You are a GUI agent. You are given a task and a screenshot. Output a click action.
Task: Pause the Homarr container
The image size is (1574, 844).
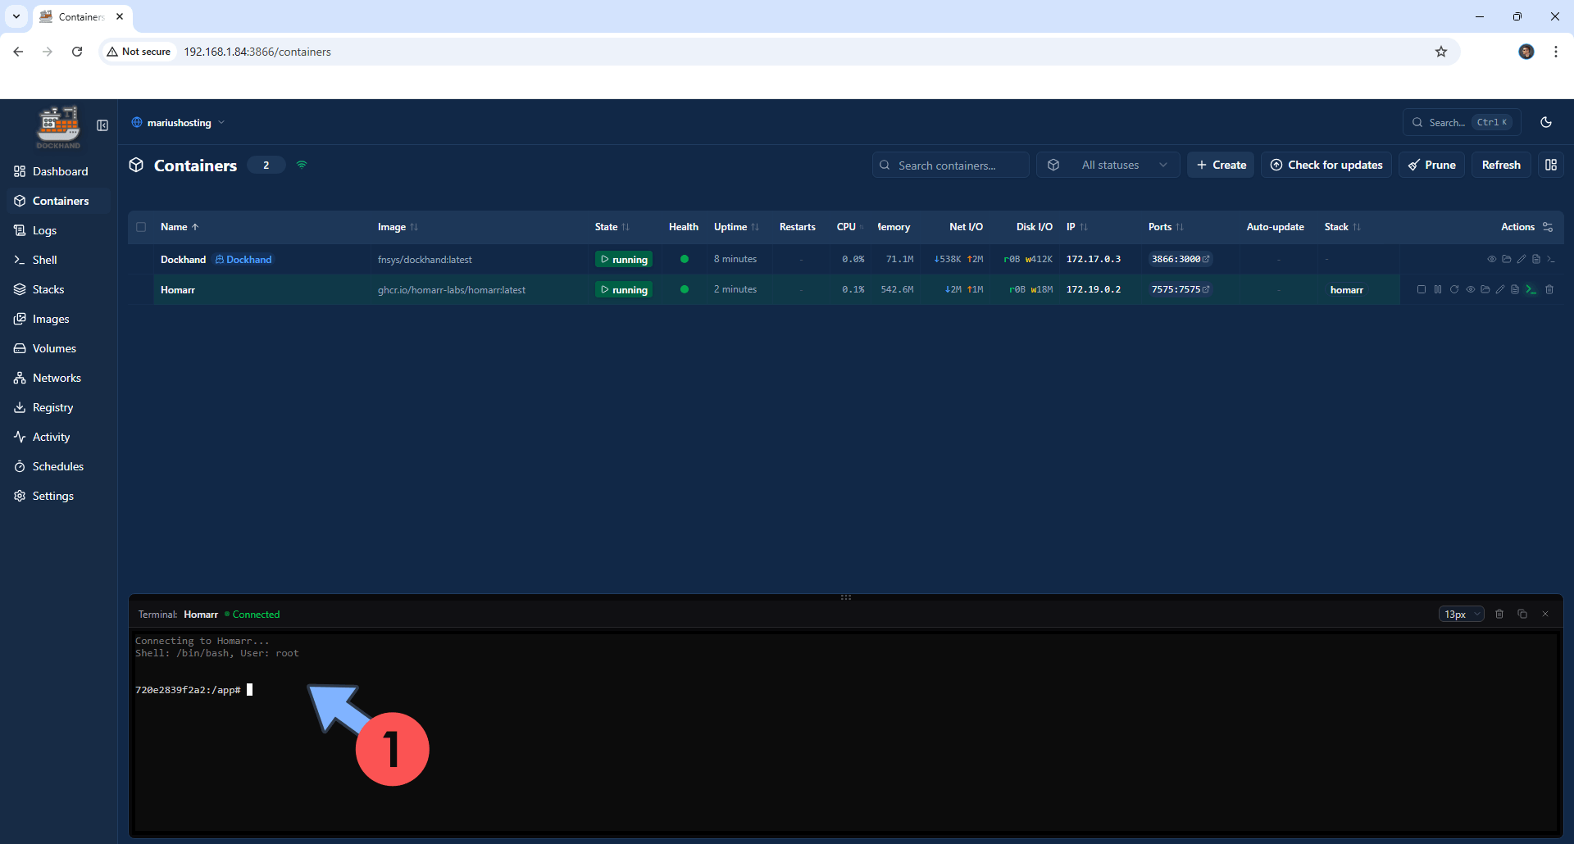(1438, 289)
